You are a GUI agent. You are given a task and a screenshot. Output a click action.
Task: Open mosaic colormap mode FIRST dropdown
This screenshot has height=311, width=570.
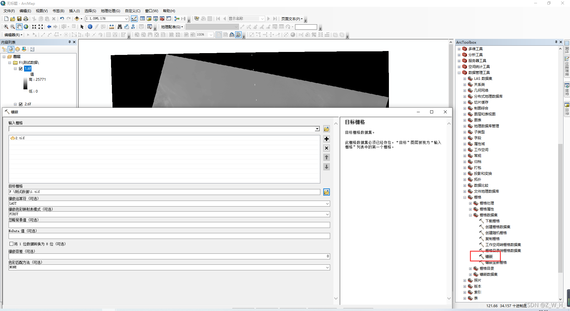[327, 214]
